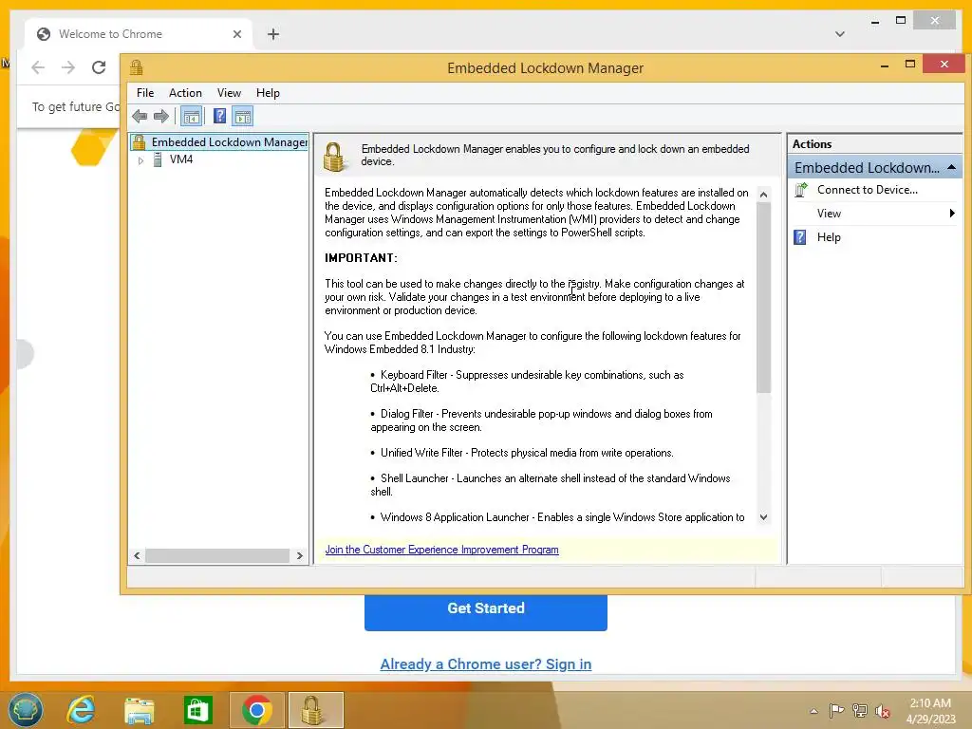Open the Action menu
This screenshot has height=729, width=972.
(x=185, y=93)
